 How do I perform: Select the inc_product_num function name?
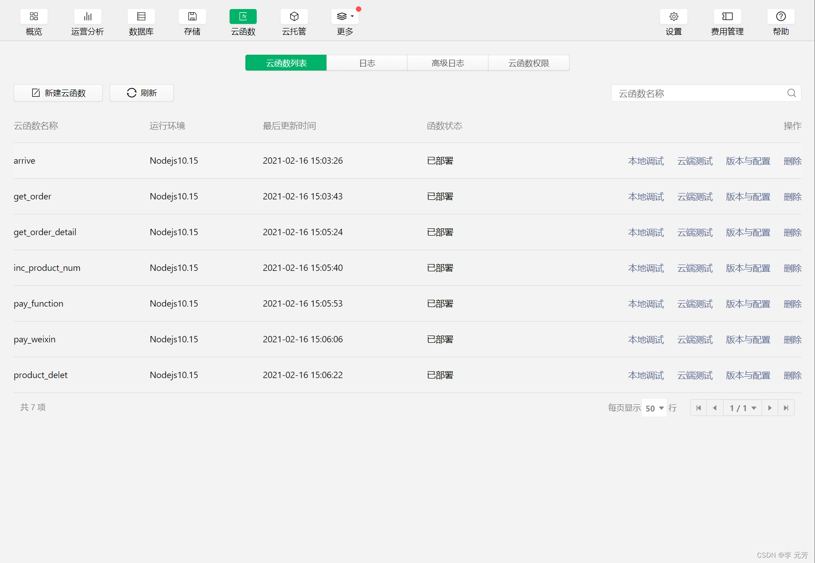click(x=47, y=268)
